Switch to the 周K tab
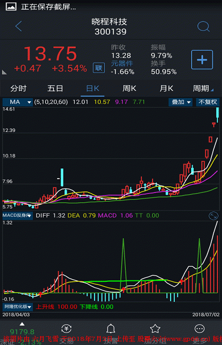 pos(129,88)
